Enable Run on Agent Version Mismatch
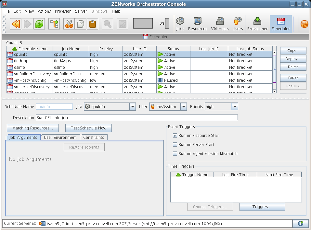Screen dimensions: 311x230 click(175, 154)
